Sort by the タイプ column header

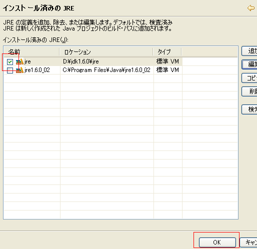click(x=167, y=52)
